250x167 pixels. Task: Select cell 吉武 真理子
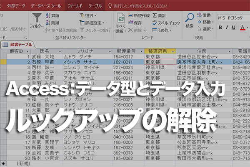(47, 142)
